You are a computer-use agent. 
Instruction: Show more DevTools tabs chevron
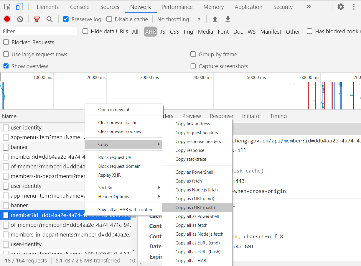309,7
